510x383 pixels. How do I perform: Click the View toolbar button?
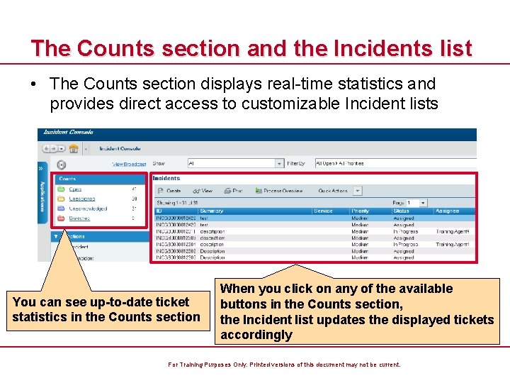tap(203, 191)
